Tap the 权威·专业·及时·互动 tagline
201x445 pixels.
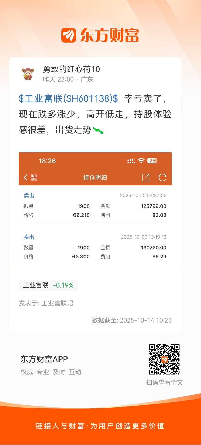click(51, 372)
